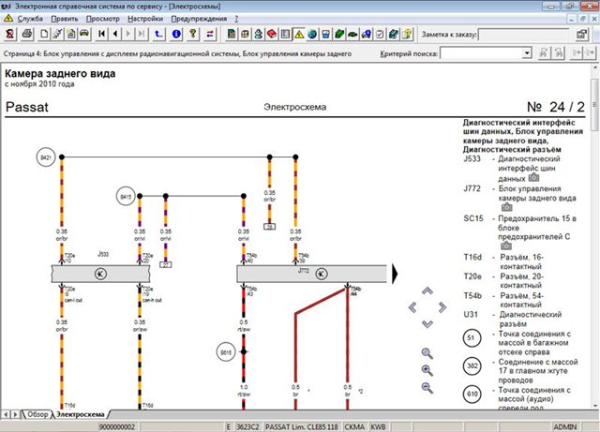Pan diagram right with right arrow
The width and height of the screenshot is (600, 432).
pyautogui.click(x=442, y=307)
